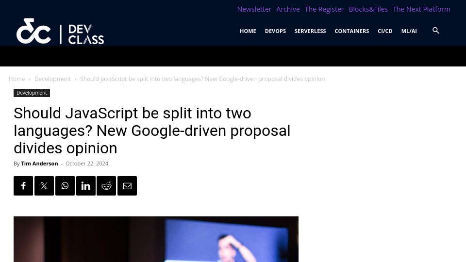Viewport: 466px width, 262px height.
Task: Open the CI/CD menu item
Action: (385, 31)
